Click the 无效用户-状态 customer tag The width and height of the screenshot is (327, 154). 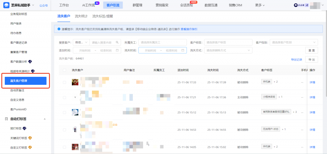coord(270,129)
